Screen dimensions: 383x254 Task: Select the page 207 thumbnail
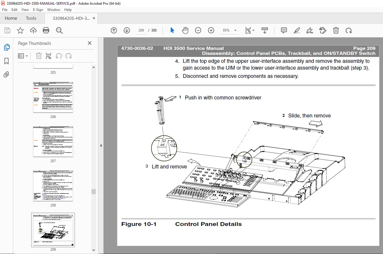[x=53, y=142]
